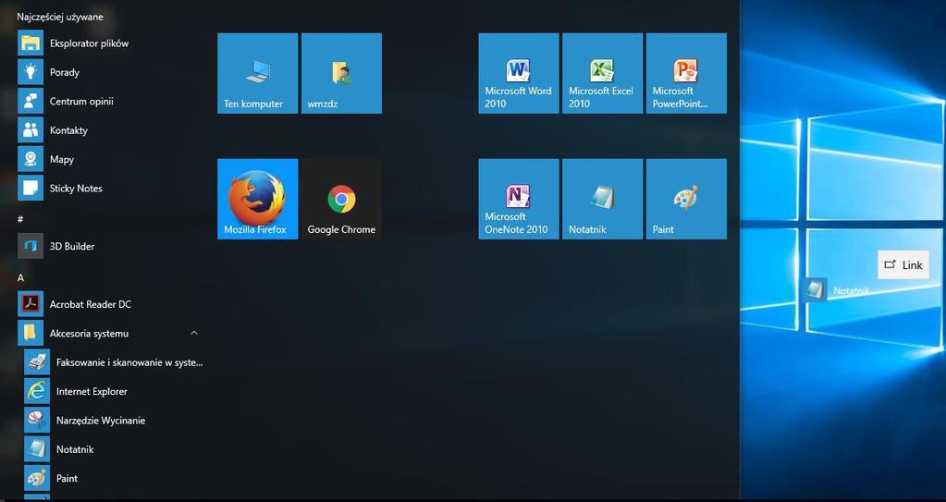946x502 pixels.
Task: Open Sticky Notes from the list
Action: pos(108,189)
